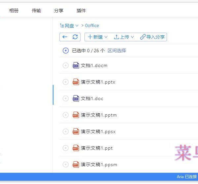Click the 导入分享 button
Image resolution: width=198 pixels, height=184 pixels.
click(x=152, y=37)
